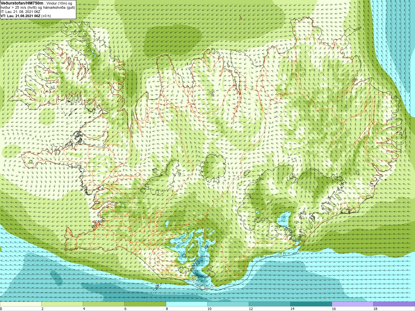Screen dimensions: 415x311
Task: Click the legend scale value 8
Action: click(167, 309)
